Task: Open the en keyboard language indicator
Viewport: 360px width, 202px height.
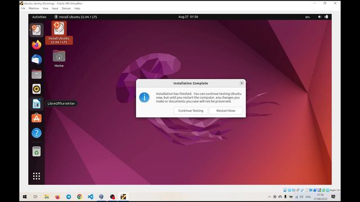Action: (308, 17)
